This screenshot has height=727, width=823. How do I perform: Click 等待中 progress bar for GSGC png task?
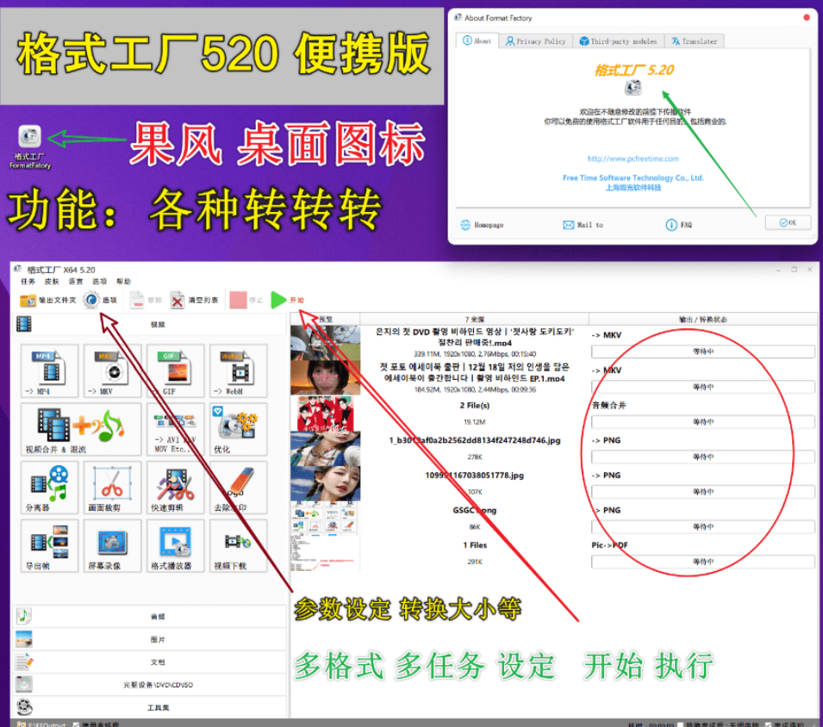(702, 526)
